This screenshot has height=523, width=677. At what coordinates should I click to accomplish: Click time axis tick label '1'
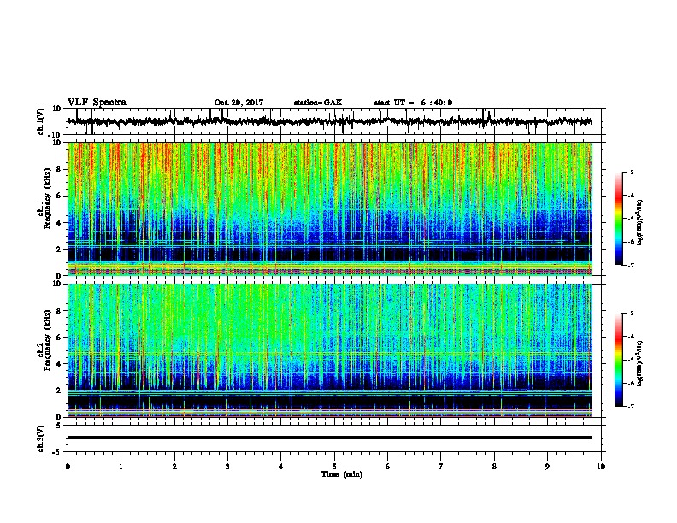(121, 467)
